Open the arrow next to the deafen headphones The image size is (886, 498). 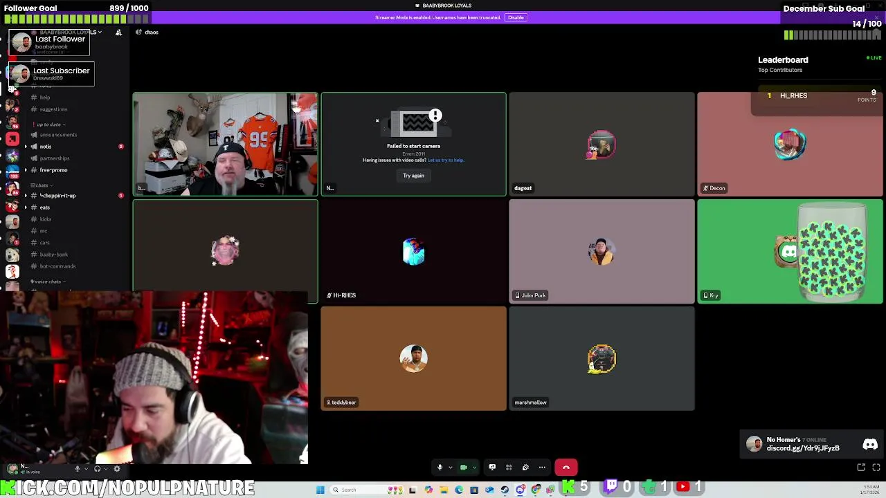point(105,469)
